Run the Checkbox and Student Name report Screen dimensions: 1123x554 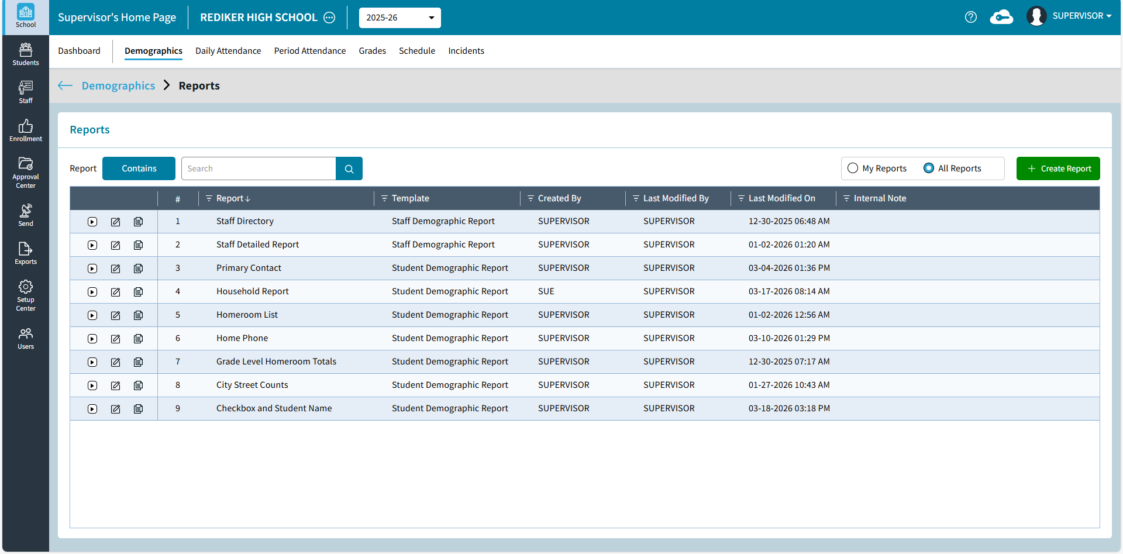point(92,409)
